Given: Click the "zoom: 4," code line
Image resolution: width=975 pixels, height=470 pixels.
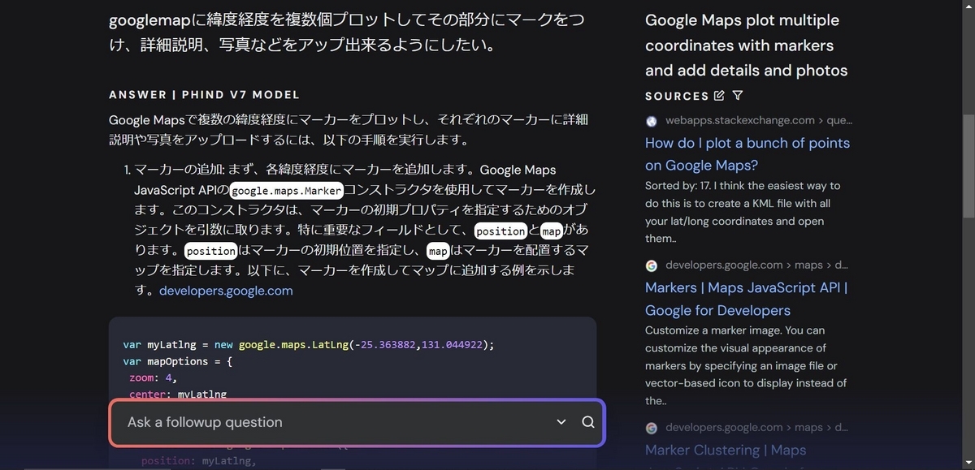Looking at the screenshot, I should coord(152,378).
